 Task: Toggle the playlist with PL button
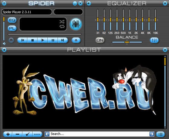[x=12, y=28]
